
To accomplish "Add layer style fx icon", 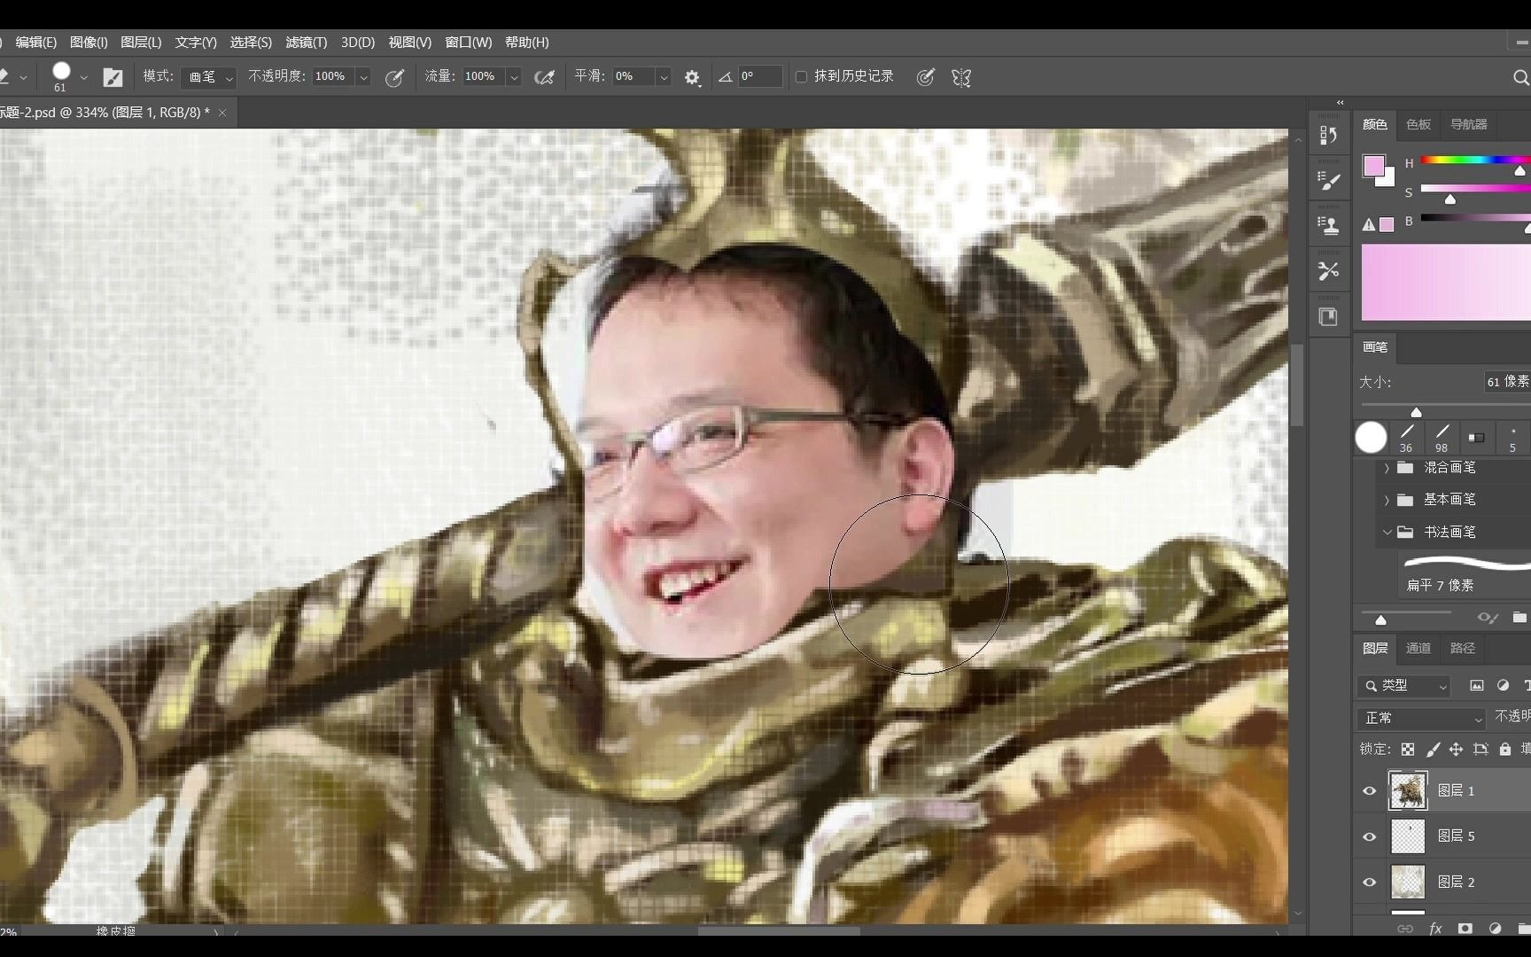I will (x=1435, y=929).
